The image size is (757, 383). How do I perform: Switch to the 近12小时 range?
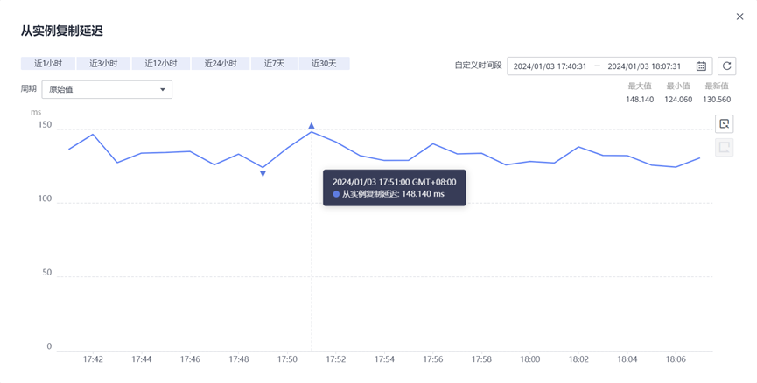click(161, 64)
